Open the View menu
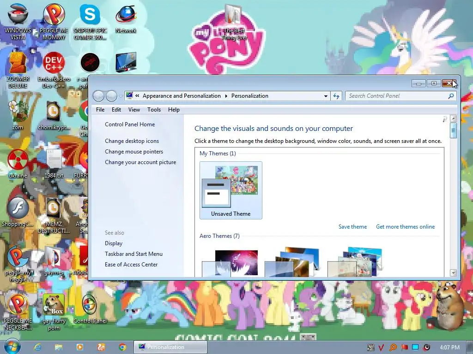Screen dimensions: 473x354 (x=134, y=110)
